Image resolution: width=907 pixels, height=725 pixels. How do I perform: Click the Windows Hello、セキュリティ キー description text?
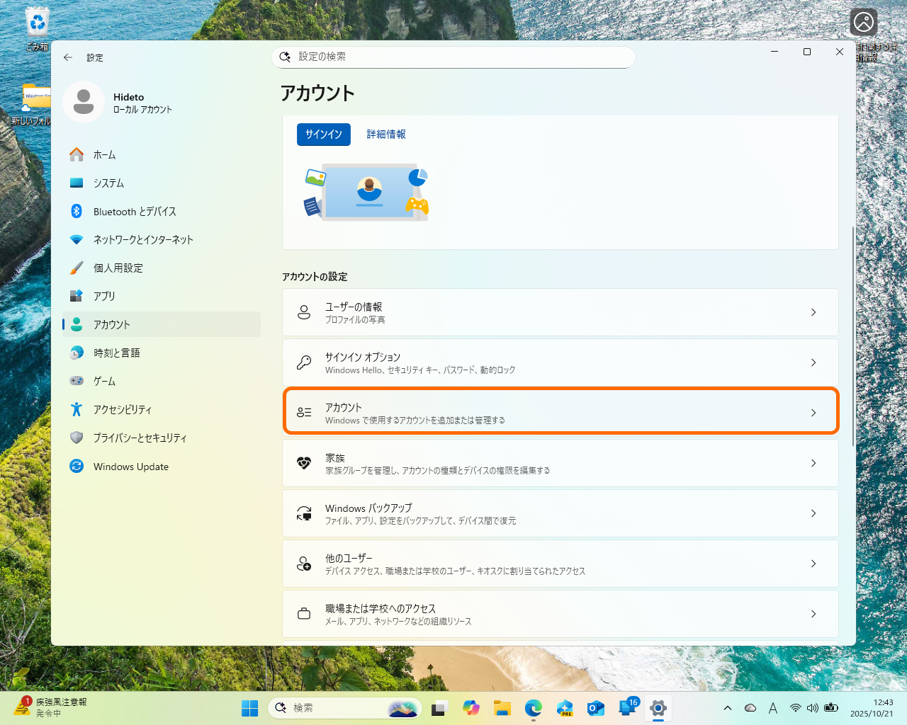click(x=420, y=370)
